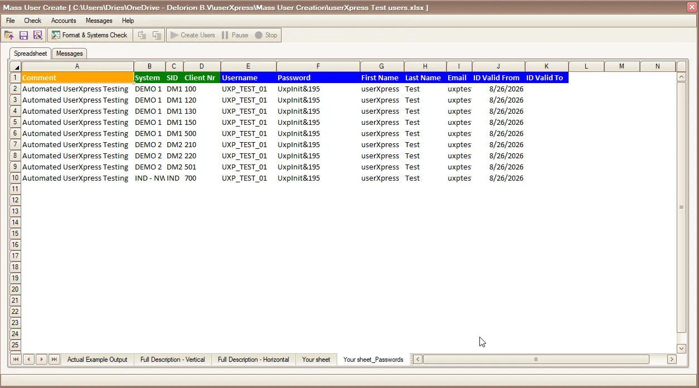Select the Your sheet_Passwords sheet tab
The image size is (699, 388).
pyautogui.click(x=373, y=360)
